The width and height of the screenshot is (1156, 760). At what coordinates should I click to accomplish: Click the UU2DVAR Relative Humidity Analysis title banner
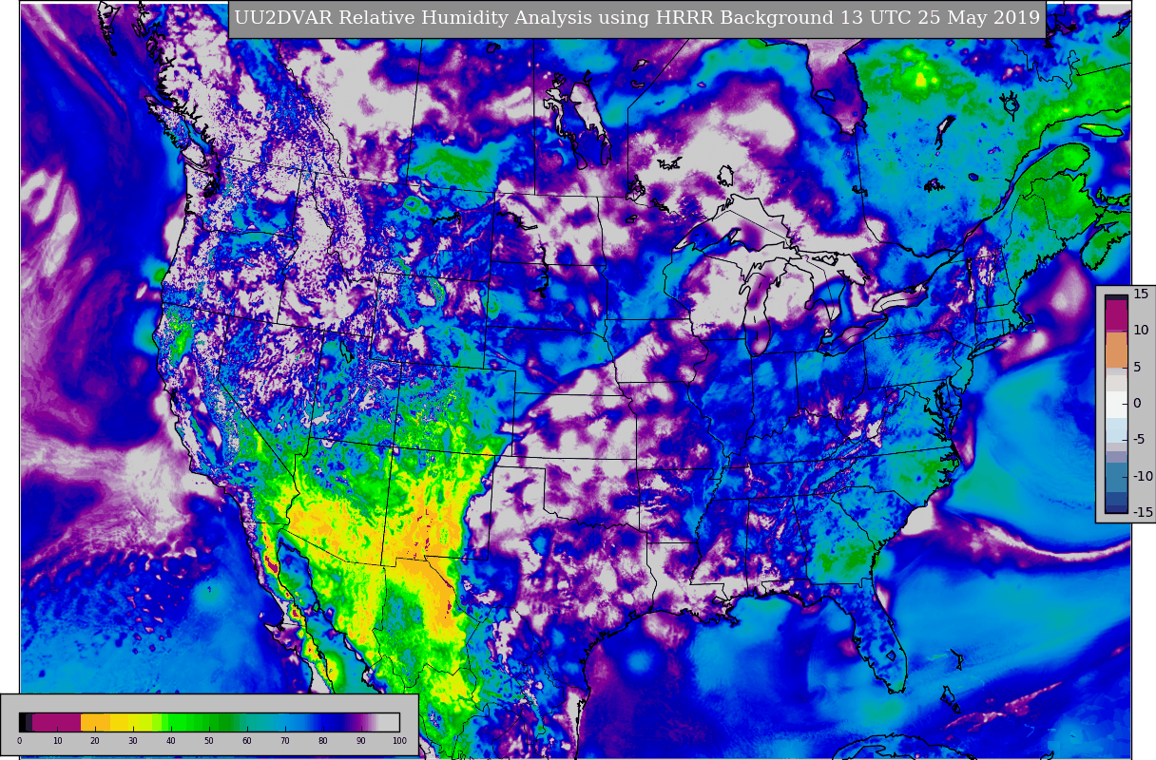[x=637, y=18]
